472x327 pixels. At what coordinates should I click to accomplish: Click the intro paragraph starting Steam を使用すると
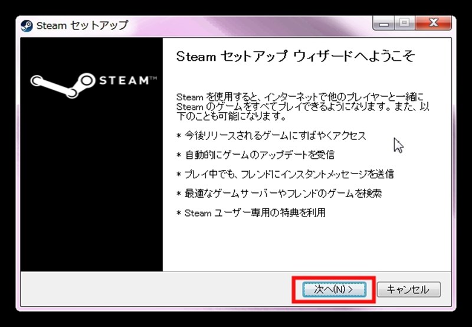(303, 107)
